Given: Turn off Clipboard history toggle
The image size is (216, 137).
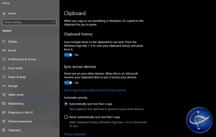Looking at the screenshot, I should (x=68, y=55).
